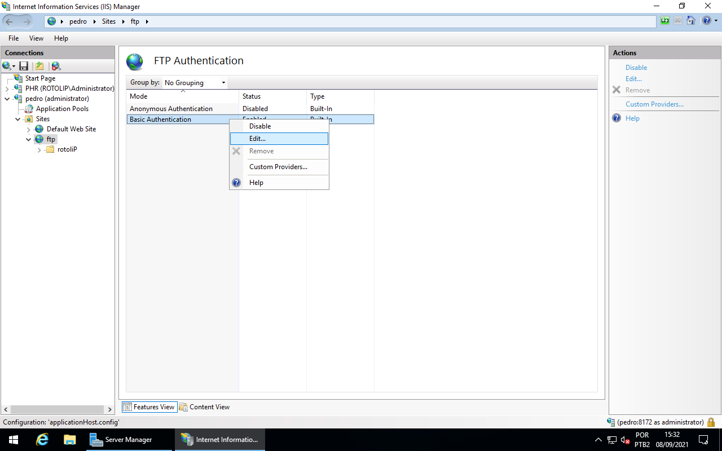Click the Delete Connection globe icon
Screen dimensions: 722x451
(56, 66)
